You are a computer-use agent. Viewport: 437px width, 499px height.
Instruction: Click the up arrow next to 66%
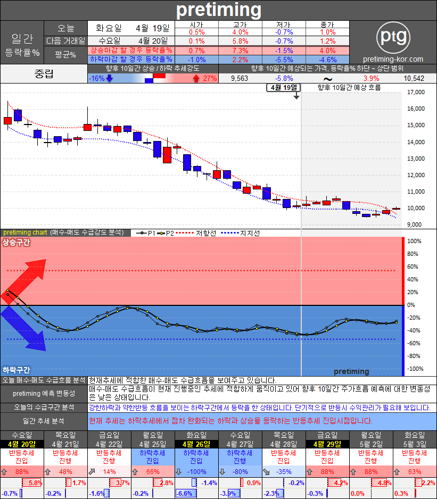(x=135, y=472)
